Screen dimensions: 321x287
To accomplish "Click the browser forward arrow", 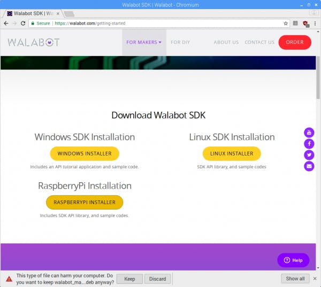I will [14, 24].
